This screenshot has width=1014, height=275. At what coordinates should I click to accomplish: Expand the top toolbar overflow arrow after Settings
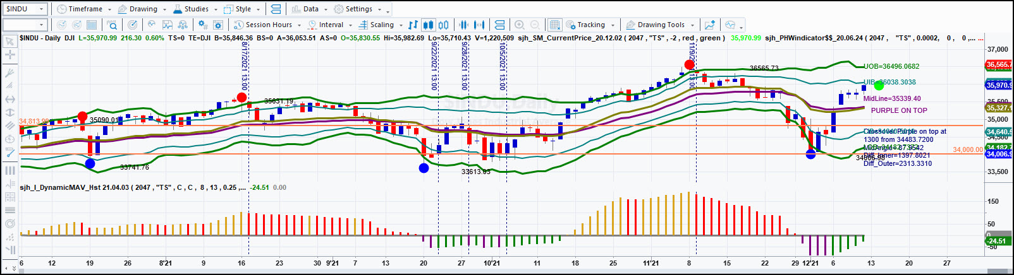click(x=388, y=11)
